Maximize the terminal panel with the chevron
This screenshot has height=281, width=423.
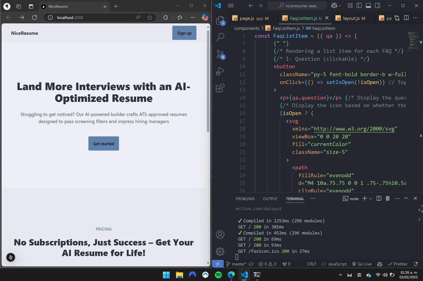click(x=406, y=198)
